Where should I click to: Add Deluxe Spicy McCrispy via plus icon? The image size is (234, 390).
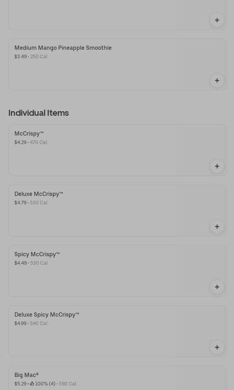[x=217, y=347]
